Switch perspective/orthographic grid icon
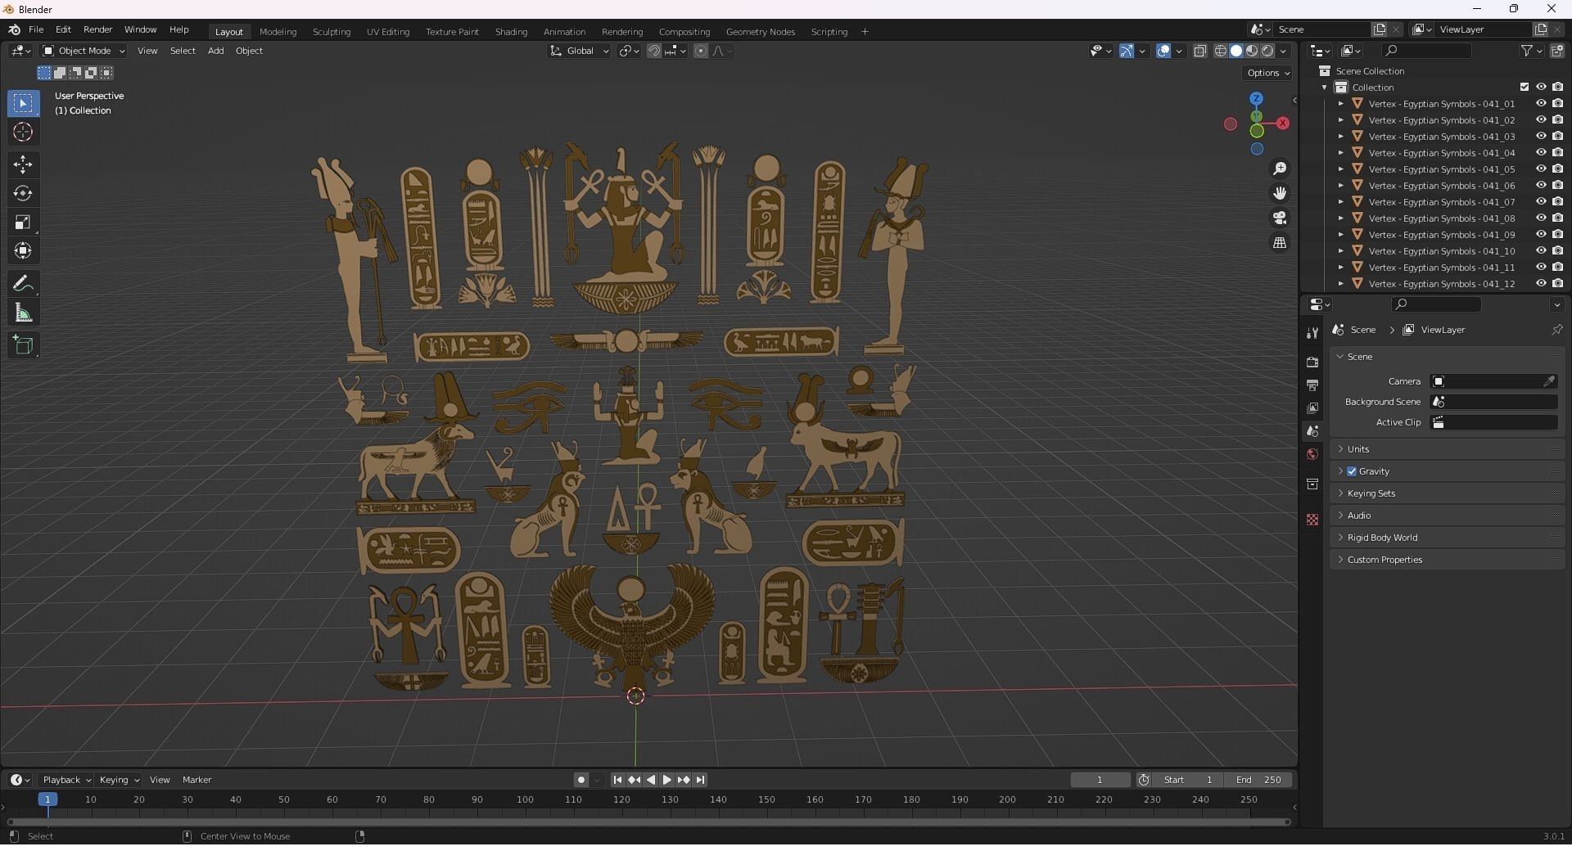 coord(1280,242)
